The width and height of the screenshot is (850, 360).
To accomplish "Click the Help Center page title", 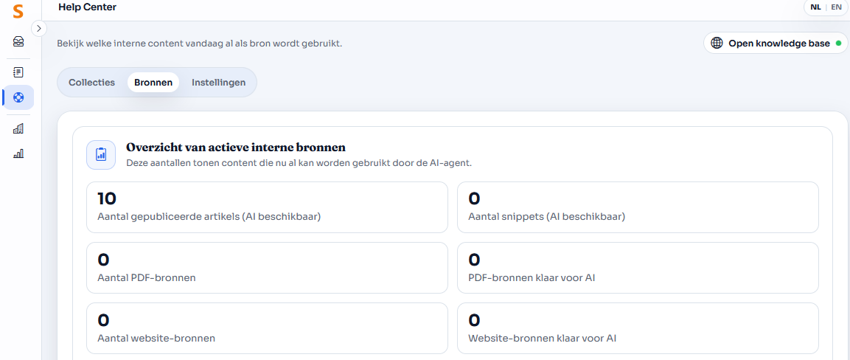I will (87, 7).
